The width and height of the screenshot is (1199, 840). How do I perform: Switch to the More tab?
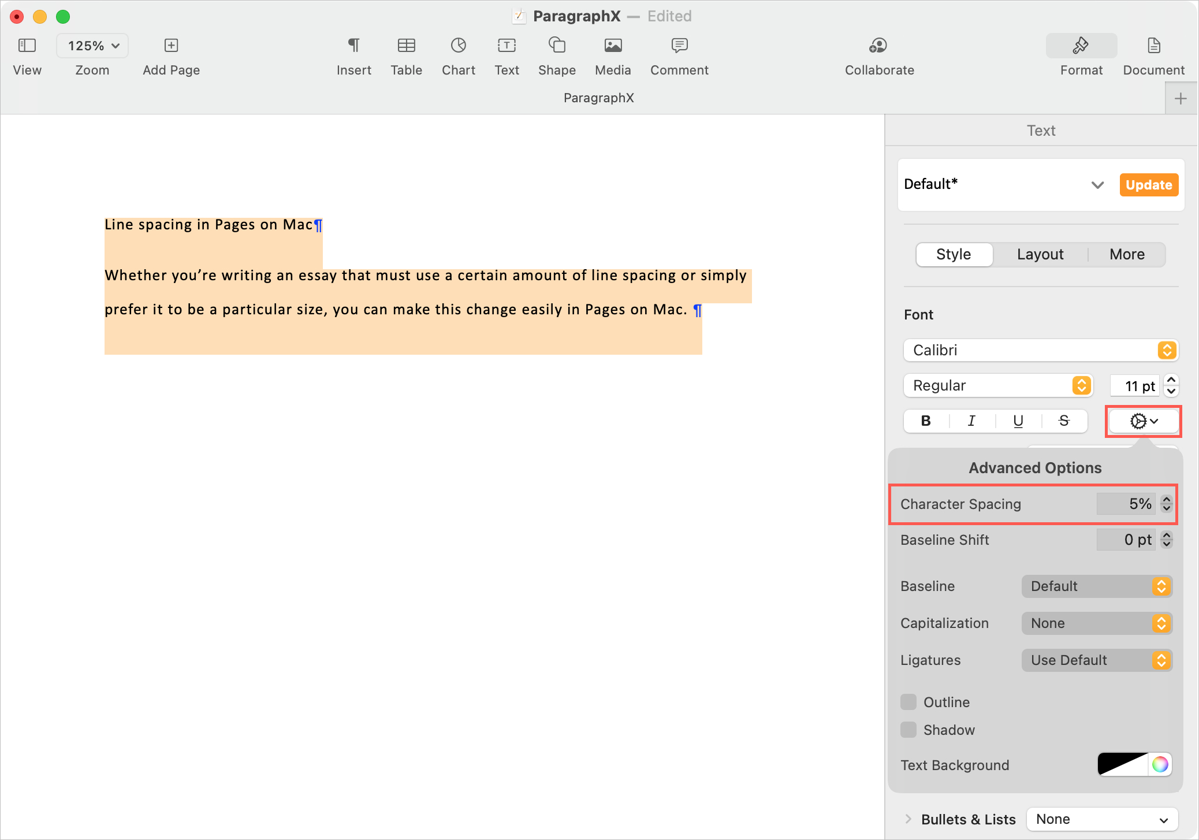[x=1127, y=254]
